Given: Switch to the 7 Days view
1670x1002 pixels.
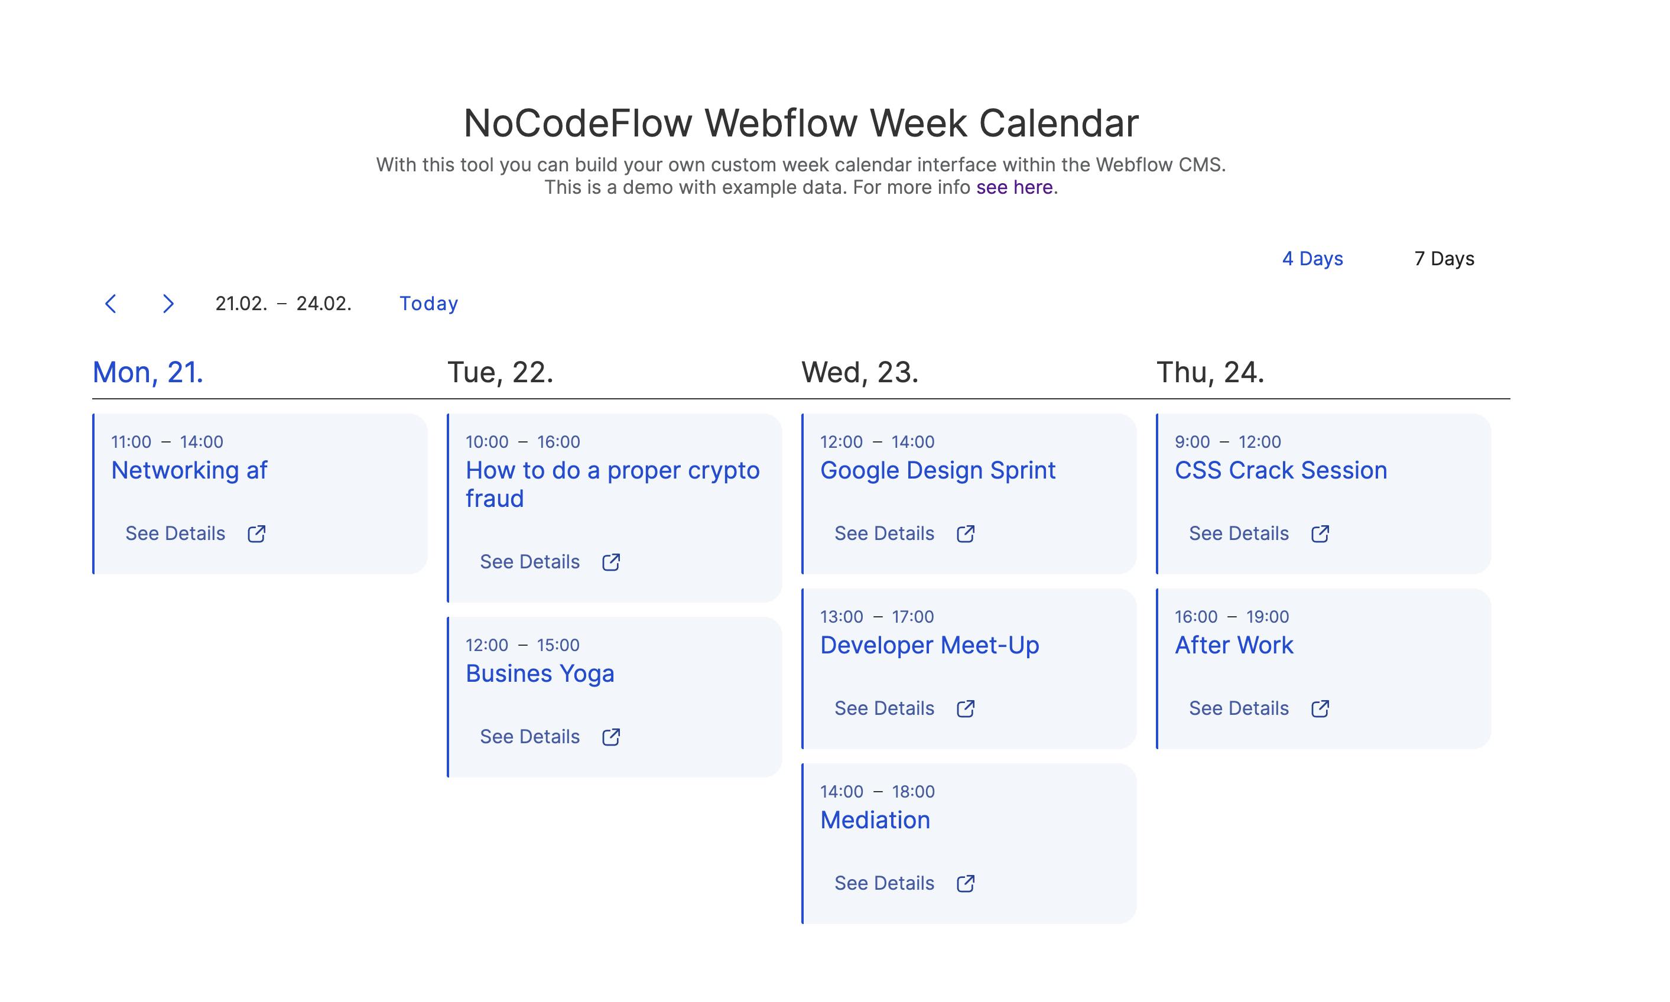Looking at the screenshot, I should pyautogui.click(x=1444, y=259).
